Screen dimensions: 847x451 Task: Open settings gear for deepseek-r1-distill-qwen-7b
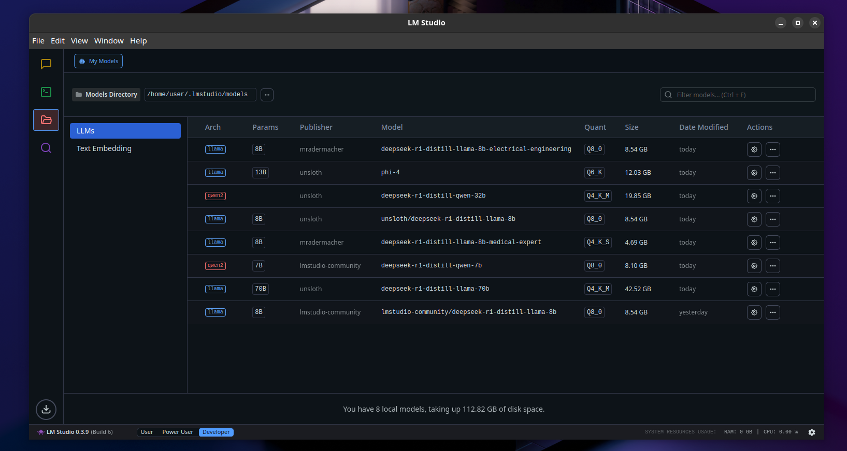click(x=754, y=266)
